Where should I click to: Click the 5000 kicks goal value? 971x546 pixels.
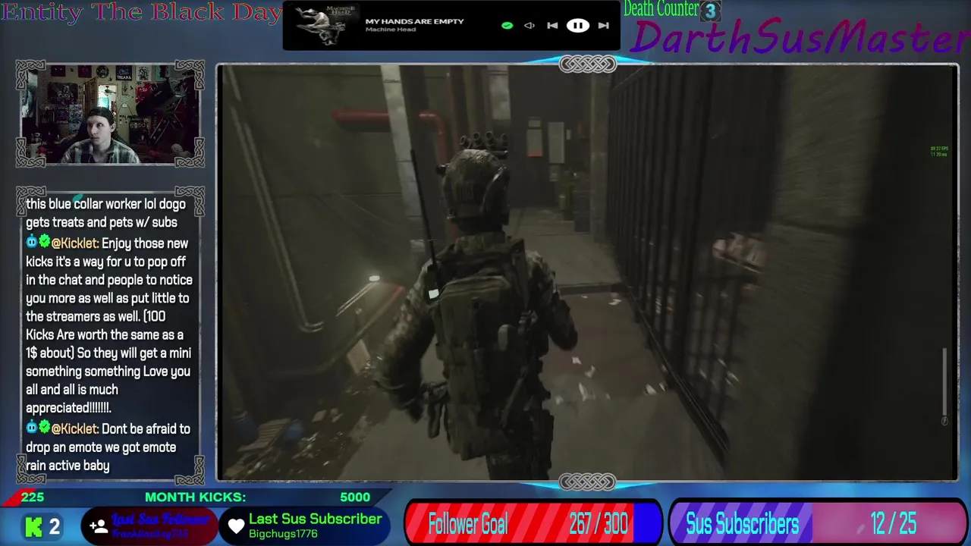pyautogui.click(x=355, y=497)
